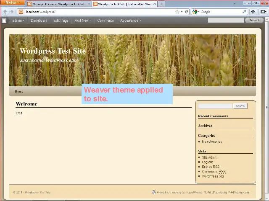Click the sidebar Search button
269x201 pixels.
point(240,106)
